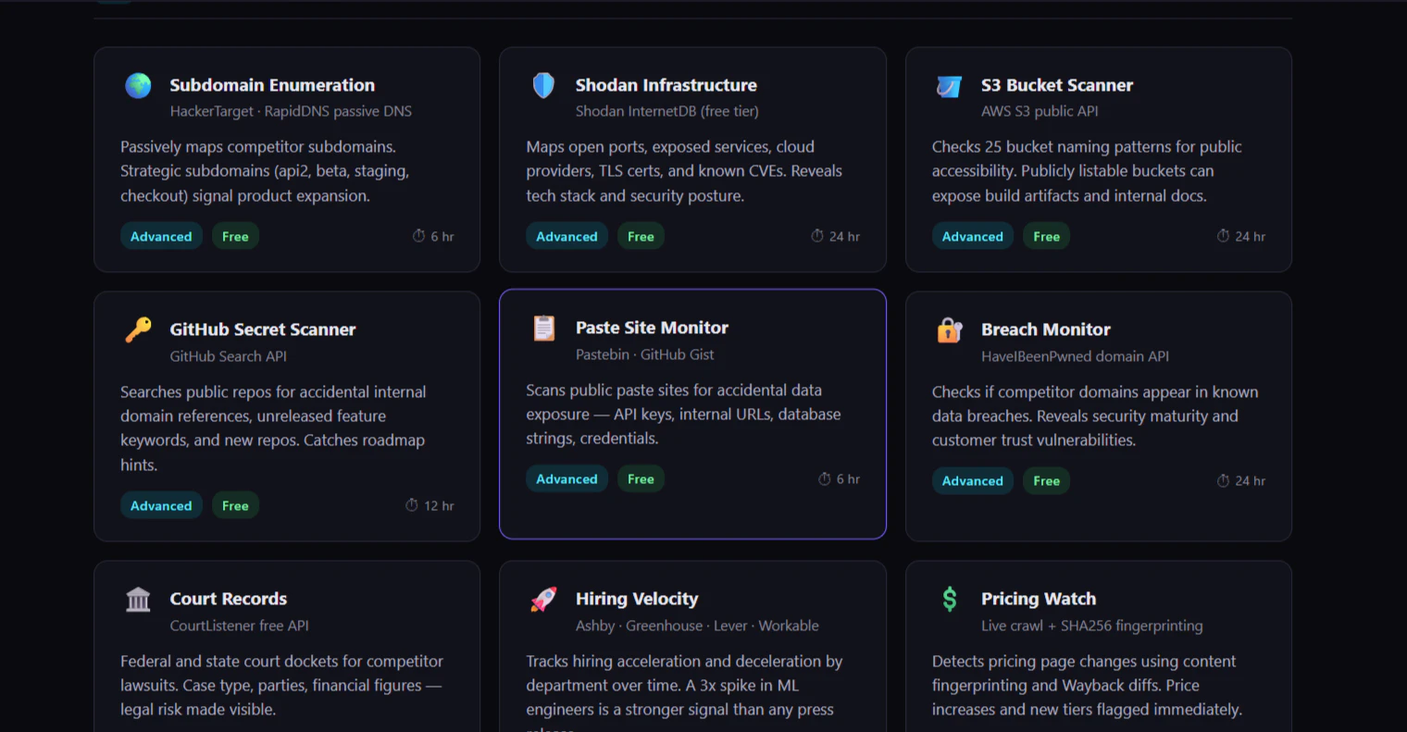Click the Free tag on S3 Bucket Scanner
The width and height of the screenshot is (1407, 732).
pyautogui.click(x=1046, y=237)
